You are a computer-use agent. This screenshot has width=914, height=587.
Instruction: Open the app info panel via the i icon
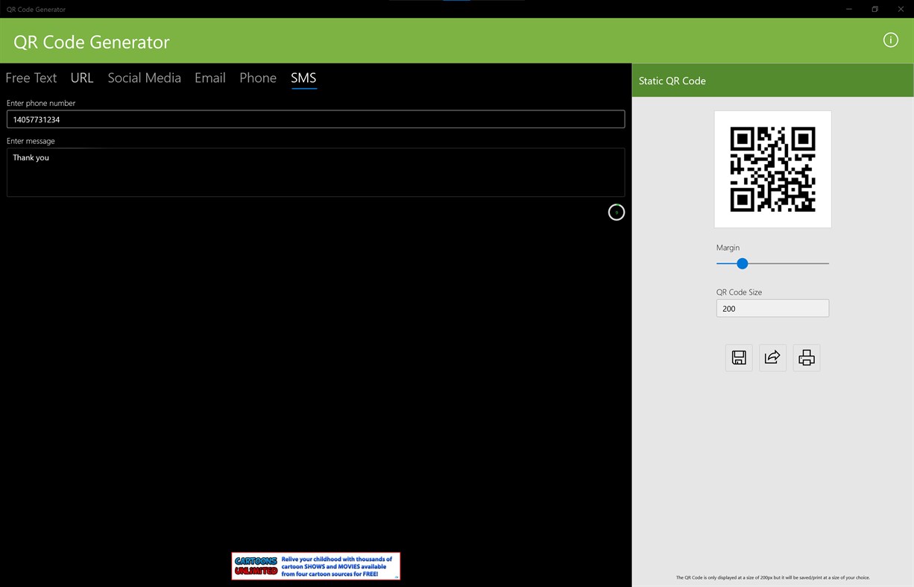(890, 40)
